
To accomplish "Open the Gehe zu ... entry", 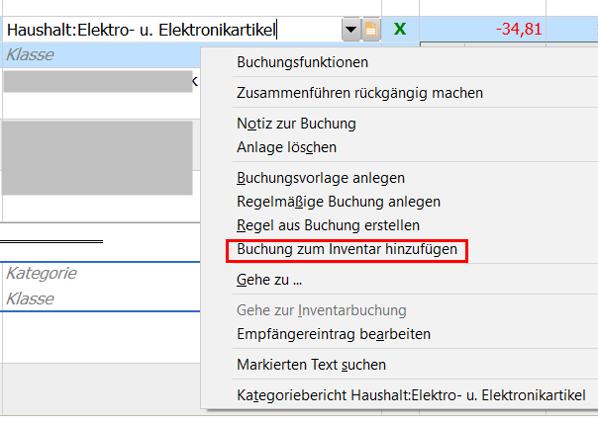I will pyautogui.click(x=269, y=280).
